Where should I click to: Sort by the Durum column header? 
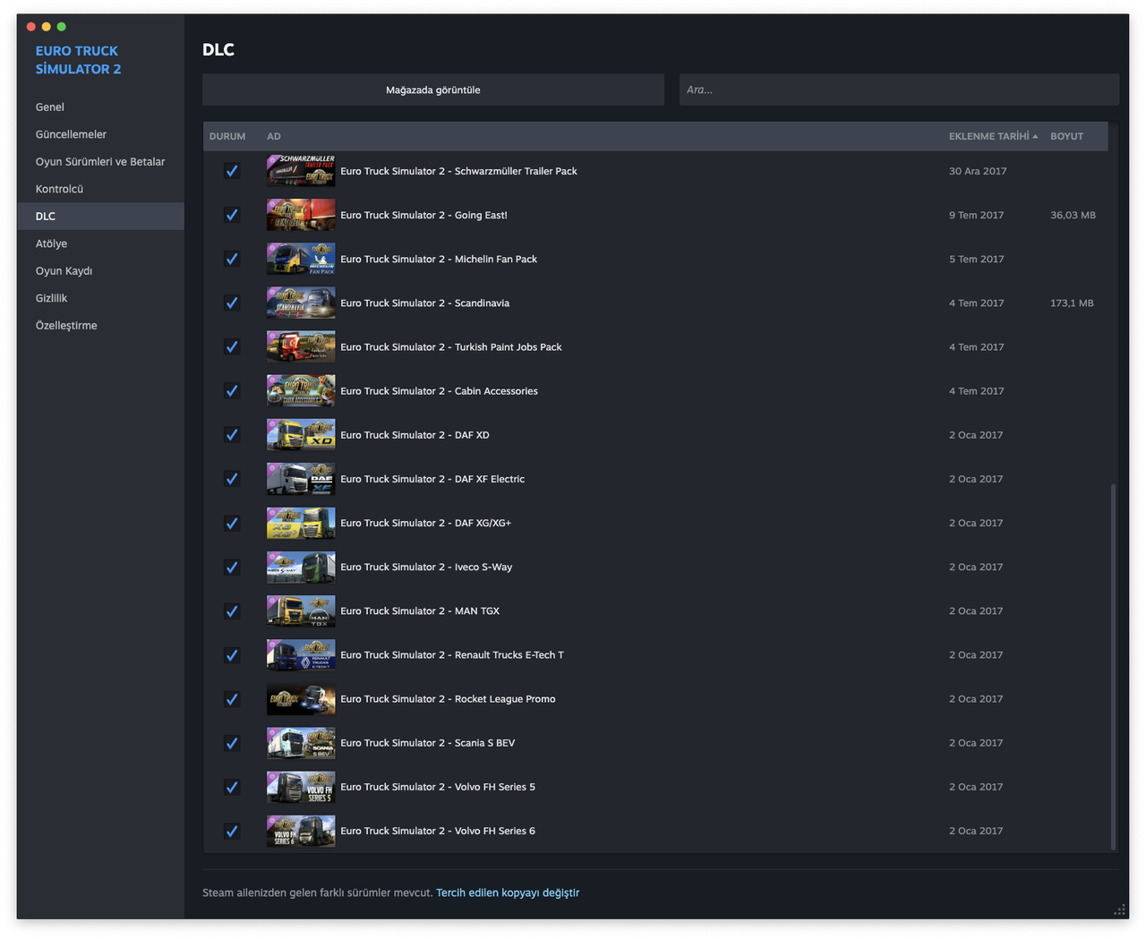(227, 136)
